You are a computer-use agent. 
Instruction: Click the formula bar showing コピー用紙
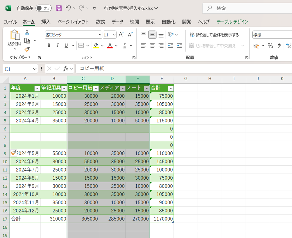click(184, 69)
